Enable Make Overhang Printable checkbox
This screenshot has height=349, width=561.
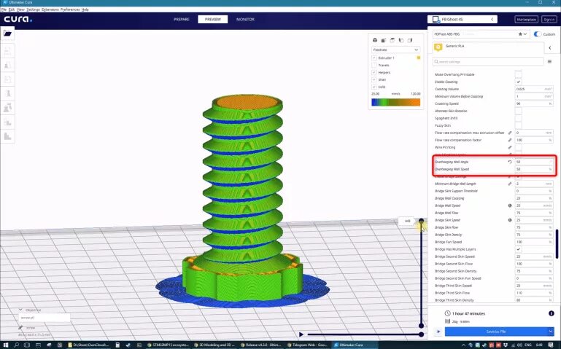pos(518,74)
